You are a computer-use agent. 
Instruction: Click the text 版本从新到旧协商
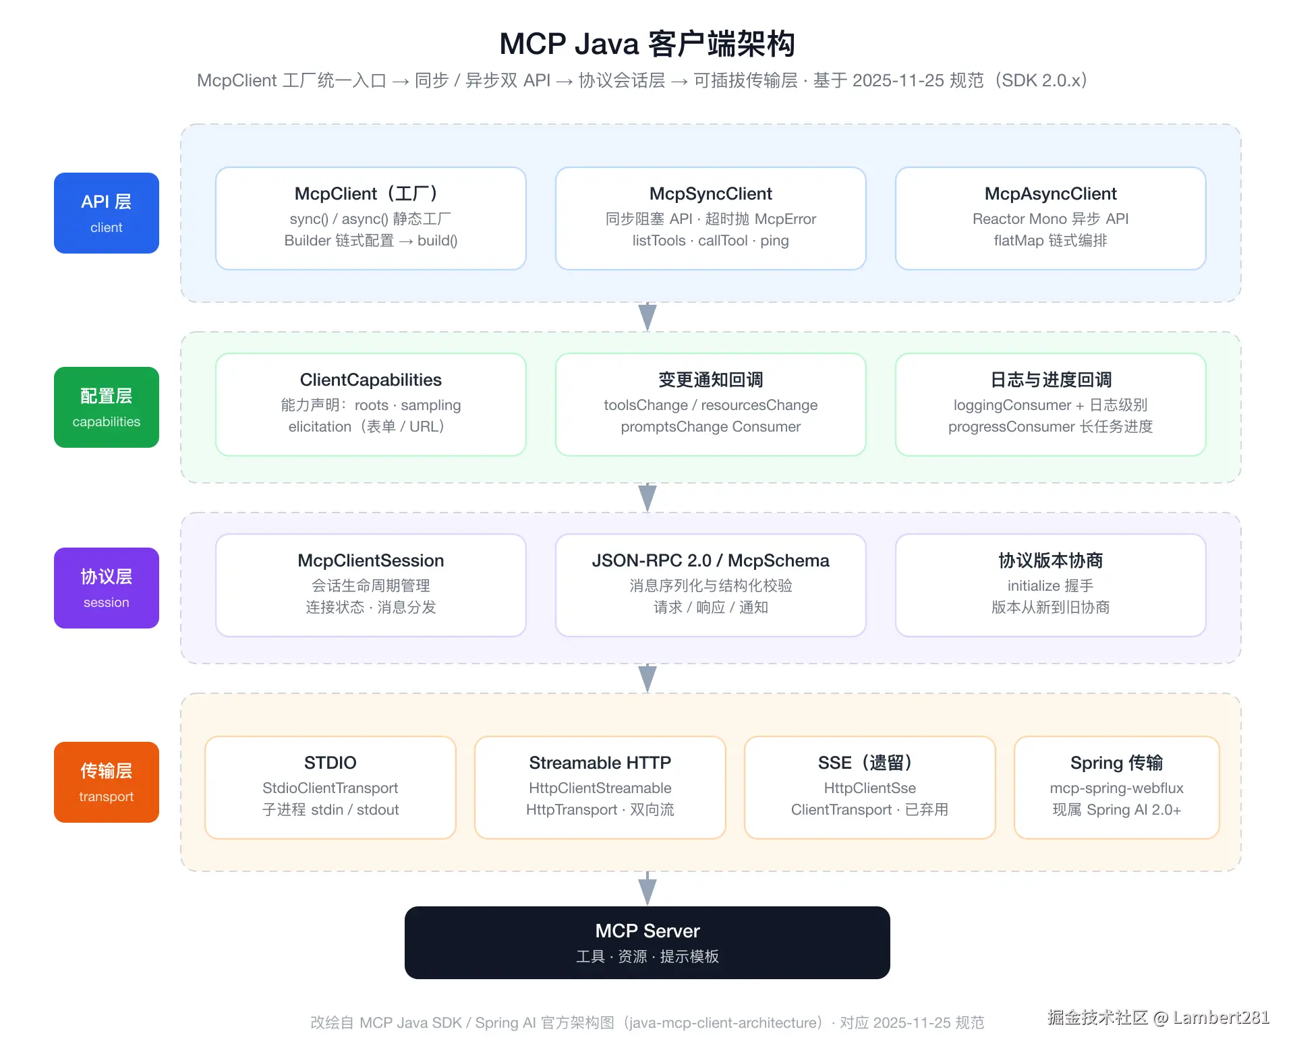1051,608
